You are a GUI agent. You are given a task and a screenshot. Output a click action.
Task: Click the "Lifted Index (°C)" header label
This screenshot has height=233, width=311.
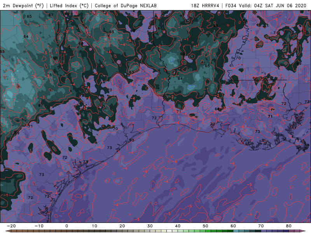tap(69, 5)
